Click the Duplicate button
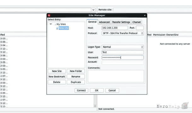The height and width of the screenshot is (113, 192). click(x=76, y=82)
